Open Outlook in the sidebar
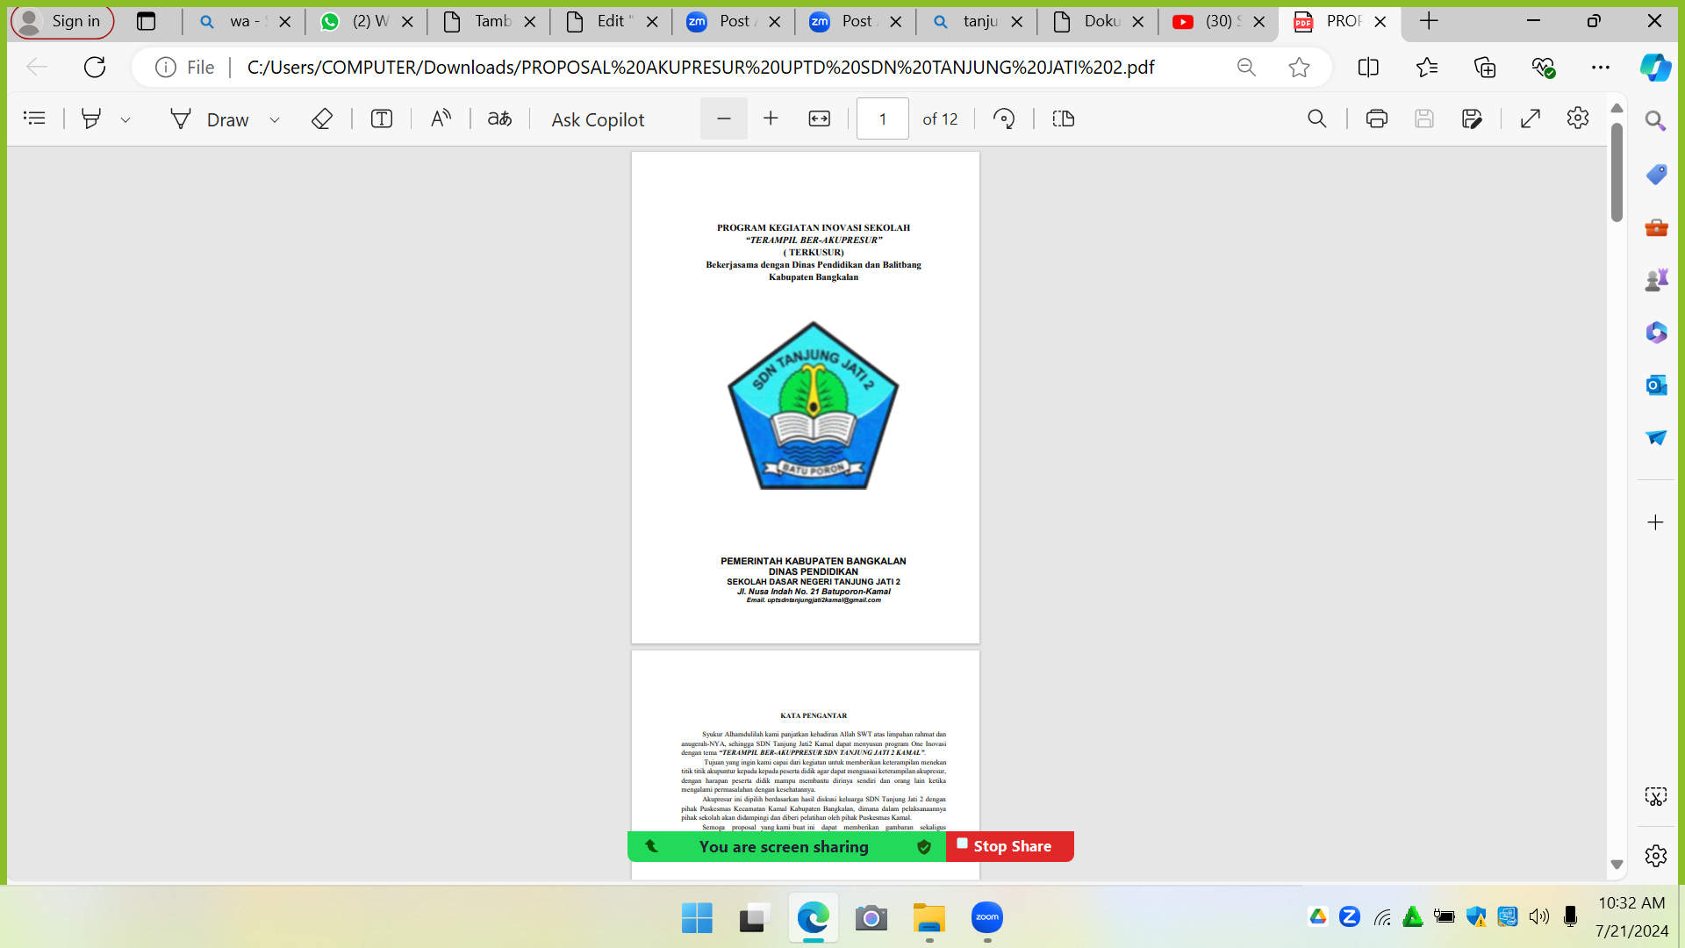1685x948 pixels. (x=1656, y=385)
